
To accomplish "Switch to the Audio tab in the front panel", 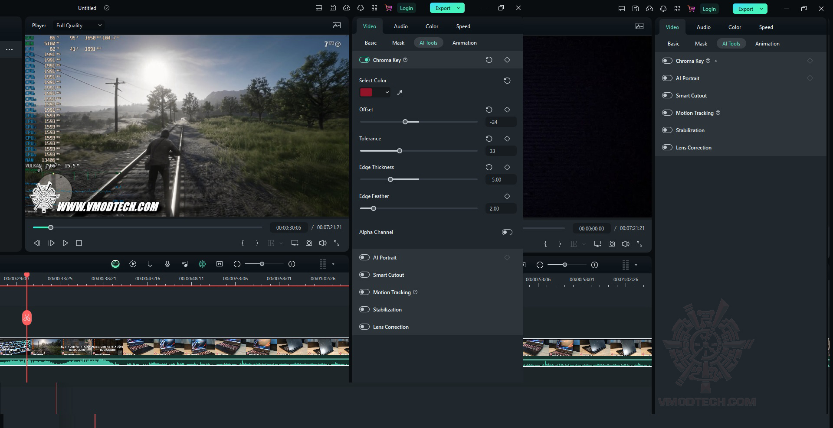I will click(x=401, y=26).
